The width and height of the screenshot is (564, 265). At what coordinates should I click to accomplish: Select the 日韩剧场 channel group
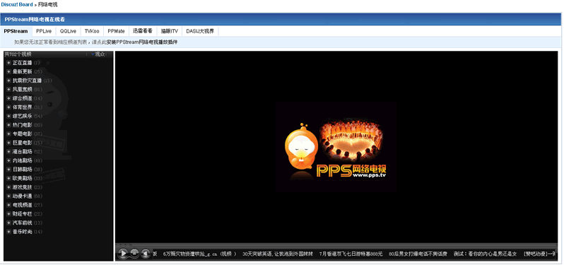click(23, 170)
